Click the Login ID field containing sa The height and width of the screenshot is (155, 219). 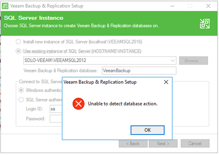pyautogui.click(x=56, y=109)
